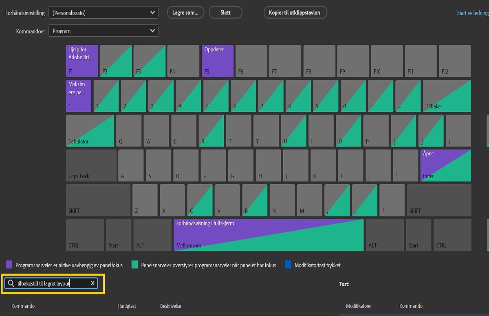The height and width of the screenshot is (316, 489).
Task: Select the F5 key labeled Oppdater
Action: 217,61
